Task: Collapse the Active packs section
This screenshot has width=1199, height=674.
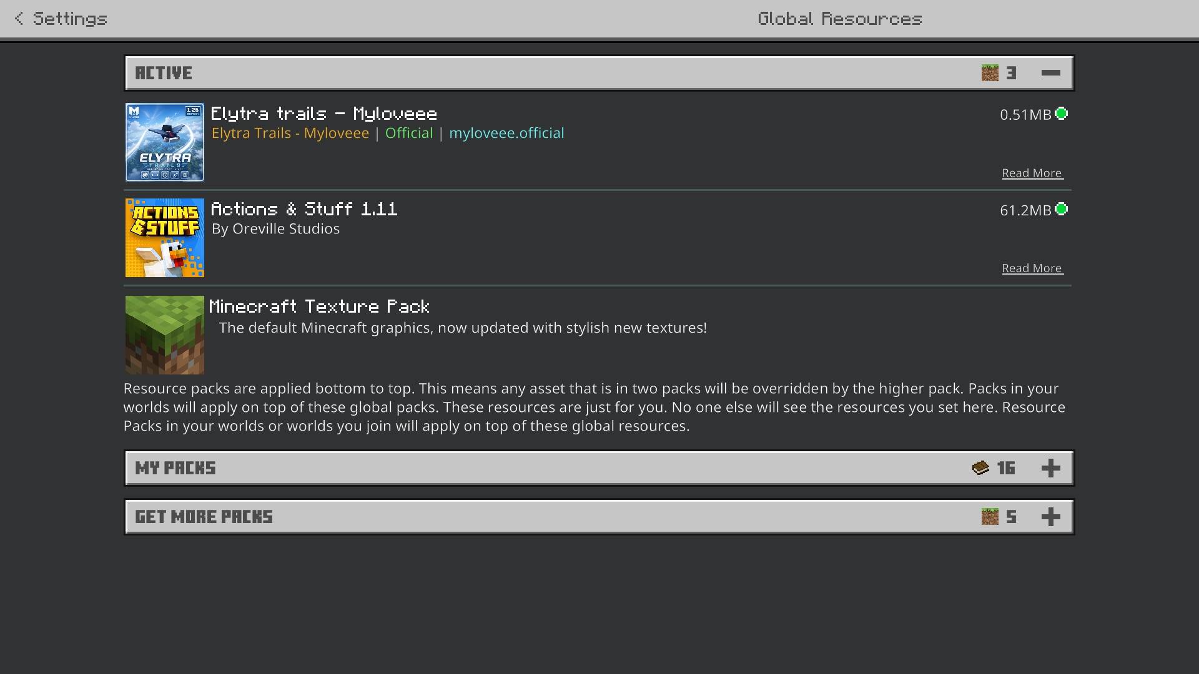Action: pos(599,73)
